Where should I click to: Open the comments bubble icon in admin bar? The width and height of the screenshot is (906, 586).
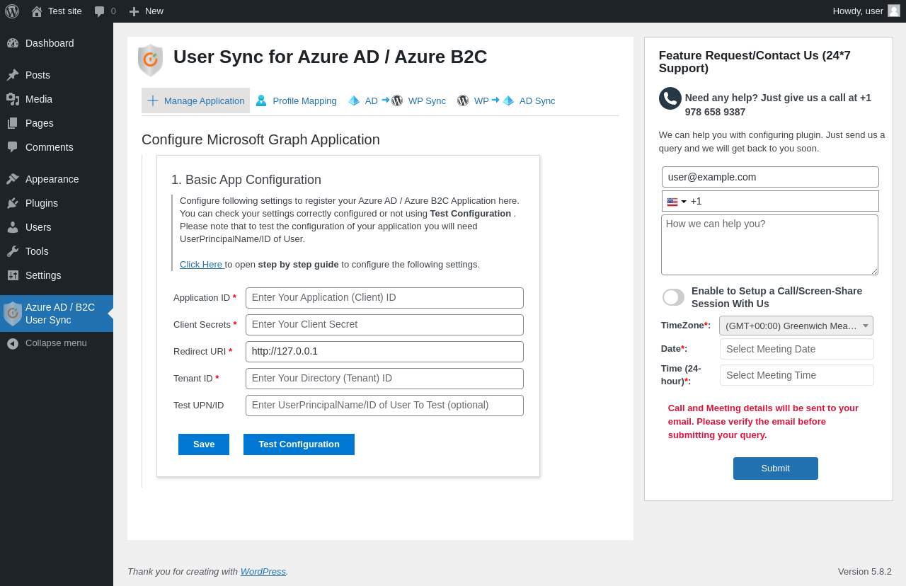pos(100,11)
